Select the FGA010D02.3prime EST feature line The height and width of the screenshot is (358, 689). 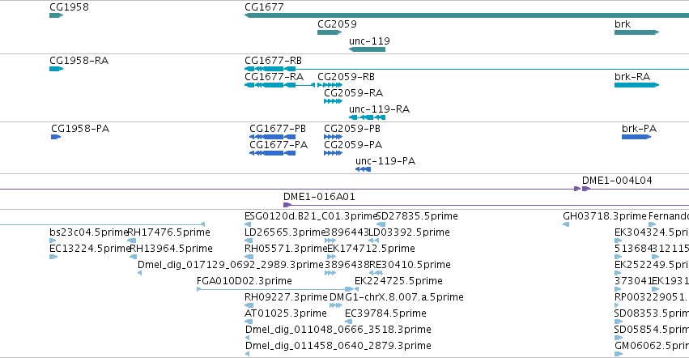point(275,289)
